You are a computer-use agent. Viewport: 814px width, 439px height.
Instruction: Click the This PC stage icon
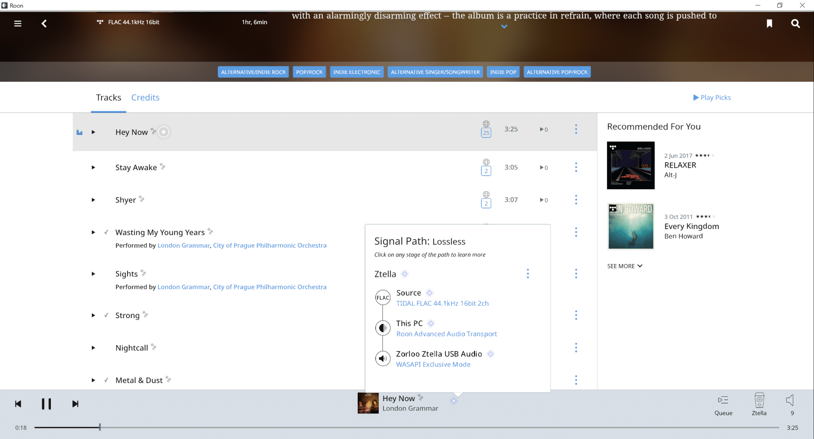click(383, 328)
